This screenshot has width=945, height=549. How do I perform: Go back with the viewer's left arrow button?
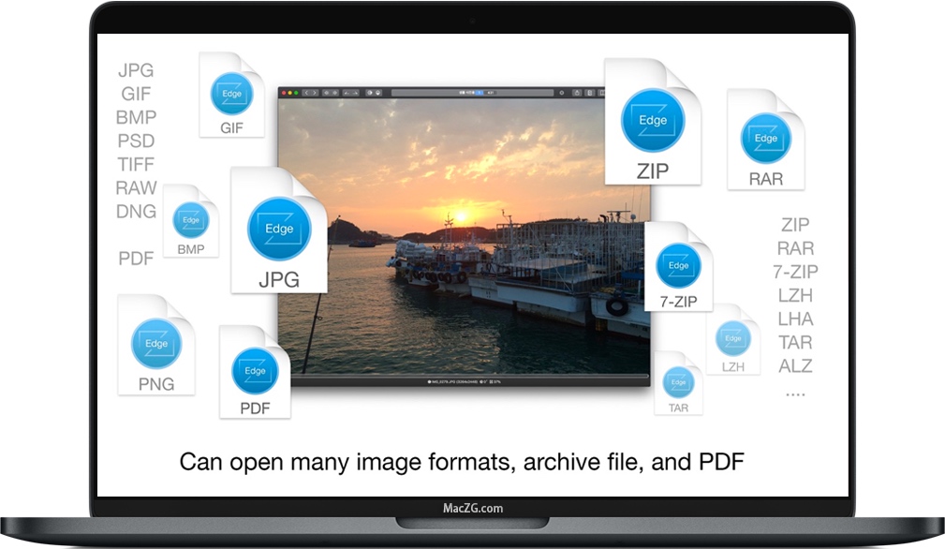tap(306, 93)
